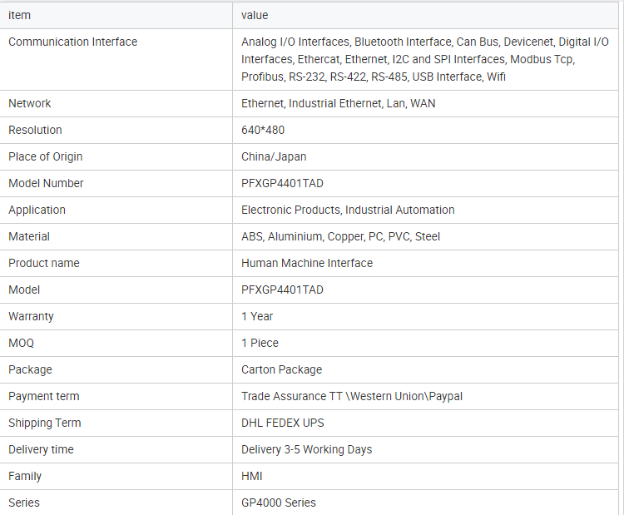Select the Network row label
Screen dimensions: 624x515
(x=29, y=103)
